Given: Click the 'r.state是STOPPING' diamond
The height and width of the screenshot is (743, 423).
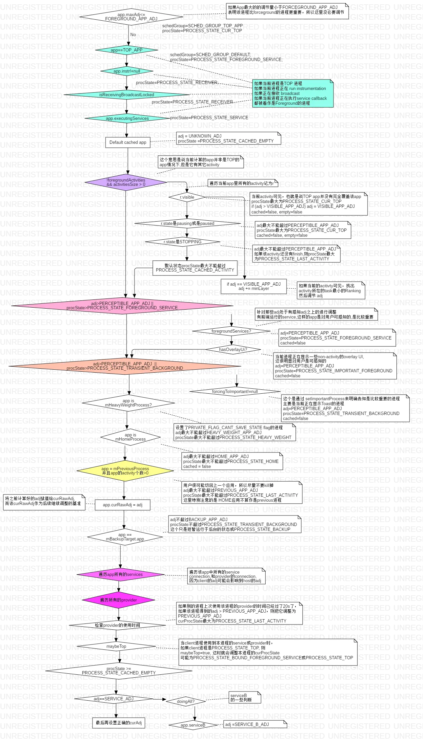Looking at the screenshot, I should click(x=183, y=242).
